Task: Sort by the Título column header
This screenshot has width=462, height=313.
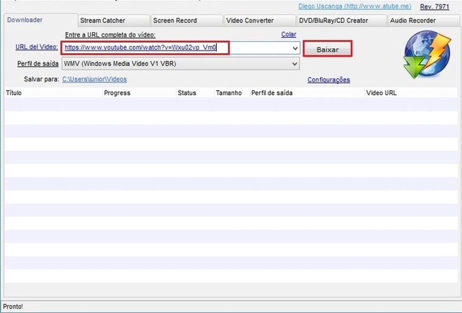Action: point(54,93)
